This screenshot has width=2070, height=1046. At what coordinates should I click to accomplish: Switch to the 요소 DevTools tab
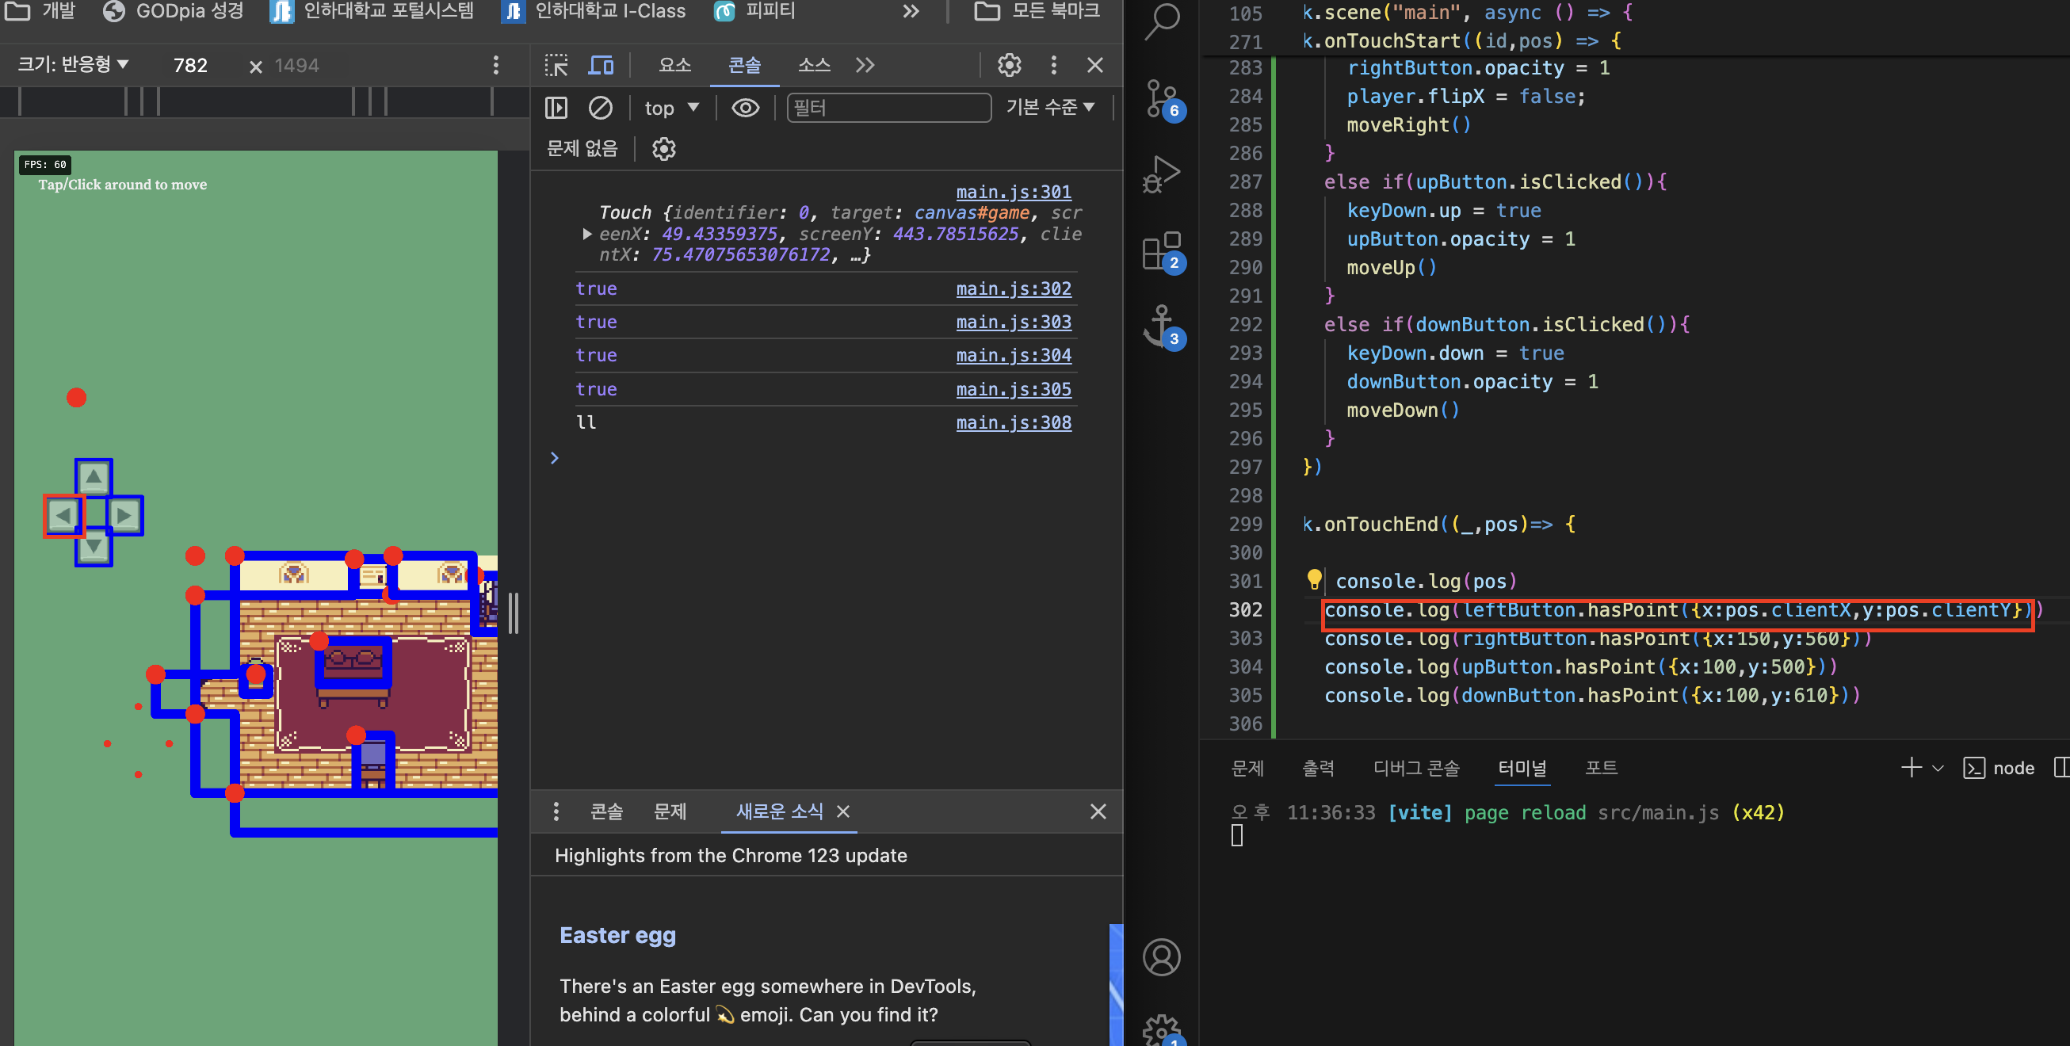coord(674,65)
